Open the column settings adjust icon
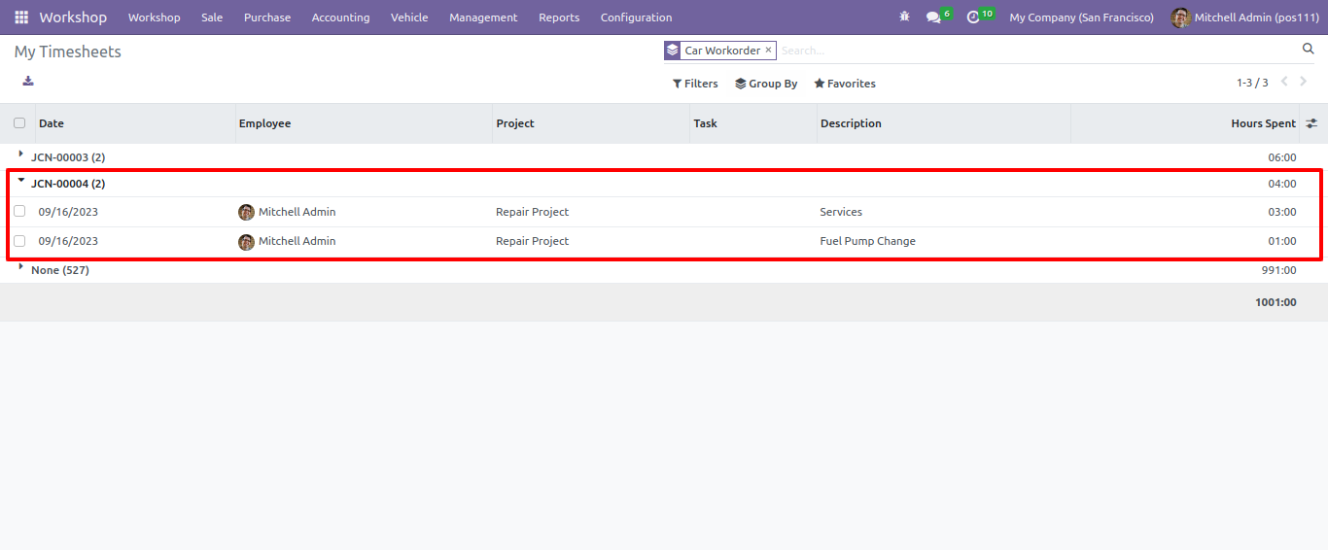The width and height of the screenshot is (1328, 550). click(x=1311, y=123)
